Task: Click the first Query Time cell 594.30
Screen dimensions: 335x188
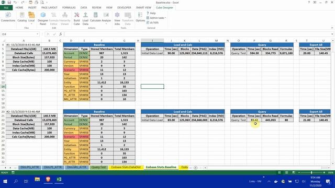Action: tap(254, 53)
